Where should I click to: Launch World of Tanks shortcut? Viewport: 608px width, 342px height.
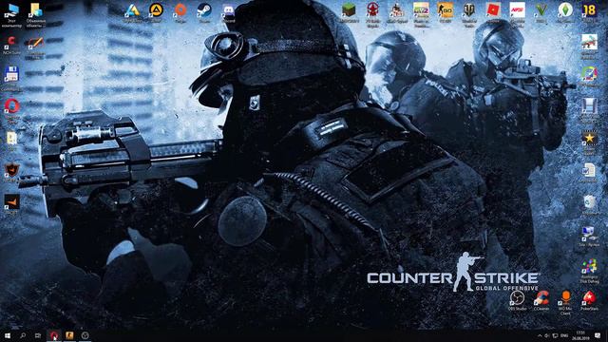point(469,14)
